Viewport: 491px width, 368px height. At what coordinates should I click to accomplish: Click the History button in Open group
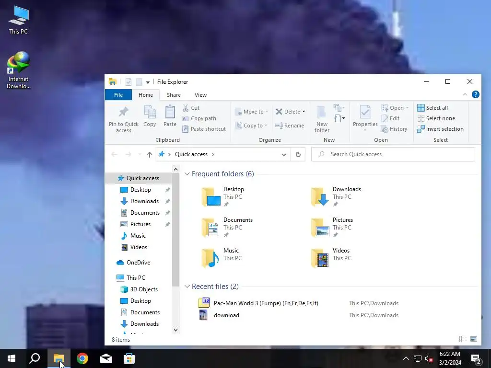point(394,129)
